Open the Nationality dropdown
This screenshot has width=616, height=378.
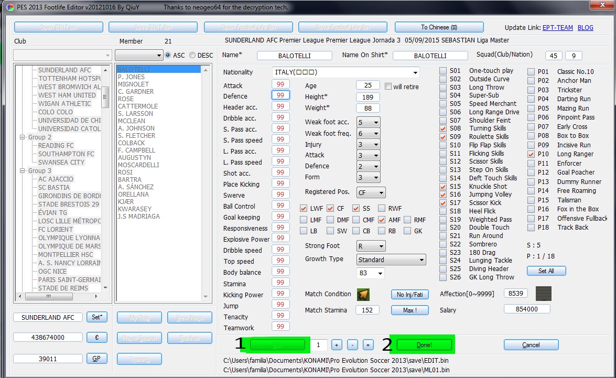point(415,72)
